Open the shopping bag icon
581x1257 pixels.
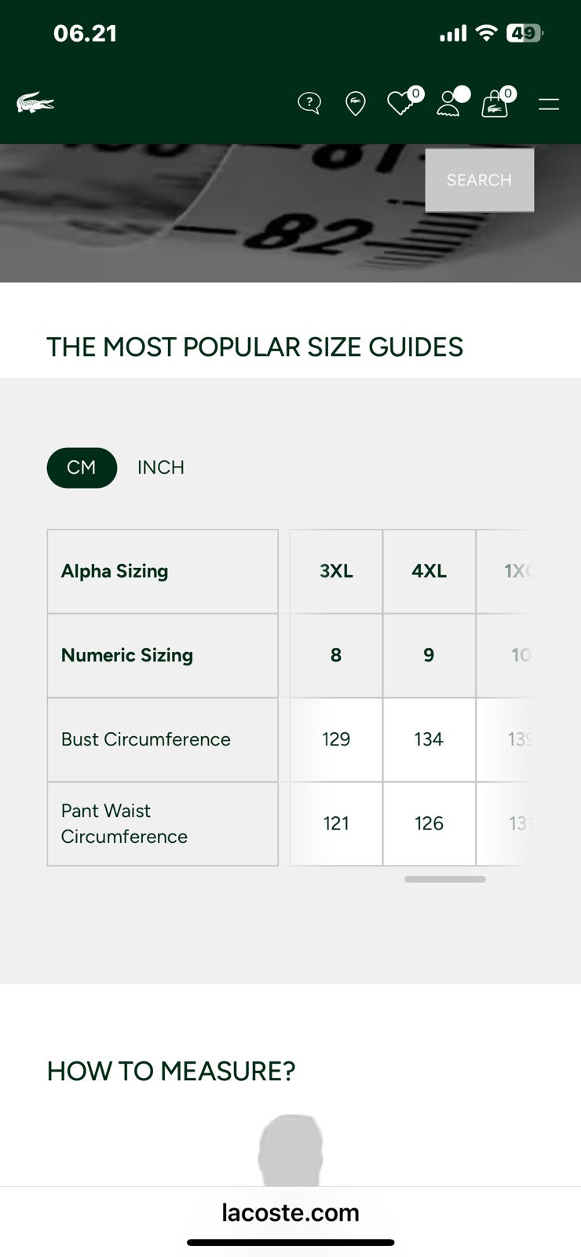(x=495, y=103)
